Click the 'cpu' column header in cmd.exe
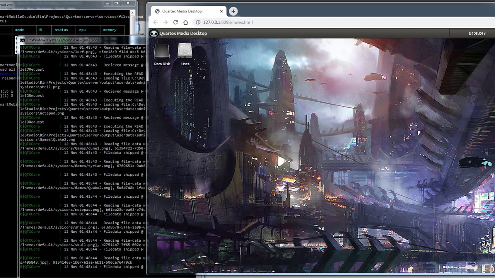The height and width of the screenshot is (278, 495). coord(82,30)
